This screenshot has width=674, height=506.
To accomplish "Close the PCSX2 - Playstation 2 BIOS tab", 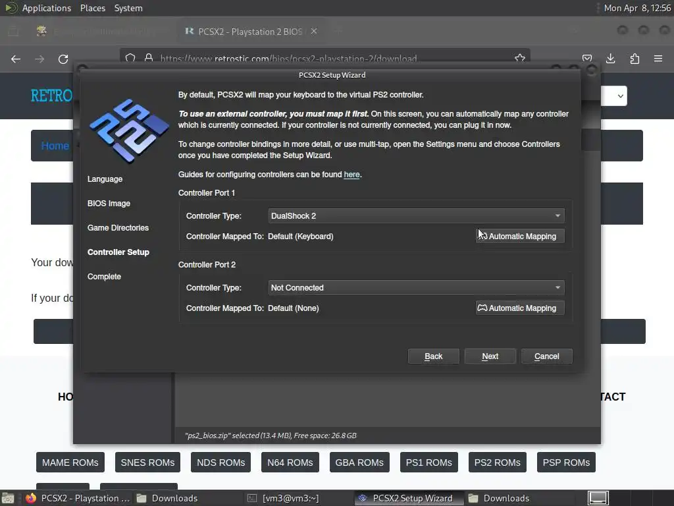I will [x=314, y=32].
